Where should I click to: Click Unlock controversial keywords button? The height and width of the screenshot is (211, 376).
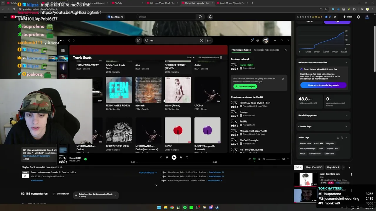[323, 85]
